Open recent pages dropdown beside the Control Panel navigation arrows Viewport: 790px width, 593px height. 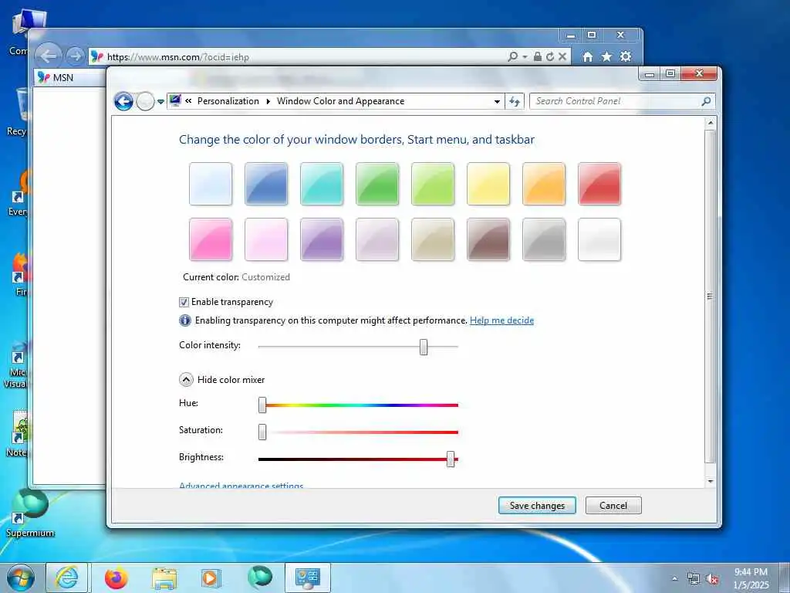coord(160,101)
